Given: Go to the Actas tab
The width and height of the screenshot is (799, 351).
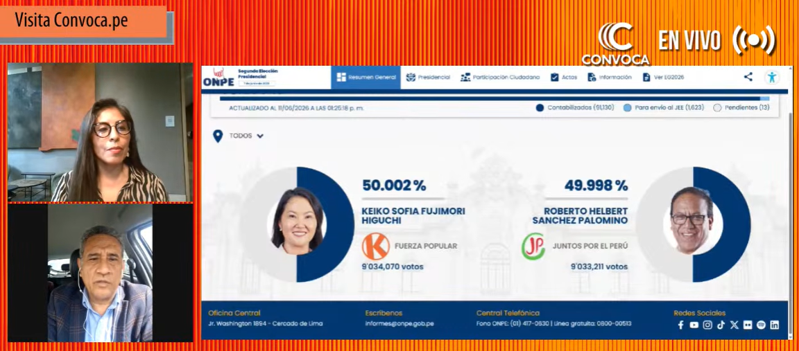Looking at the screenshot, I should coord(564,78).
